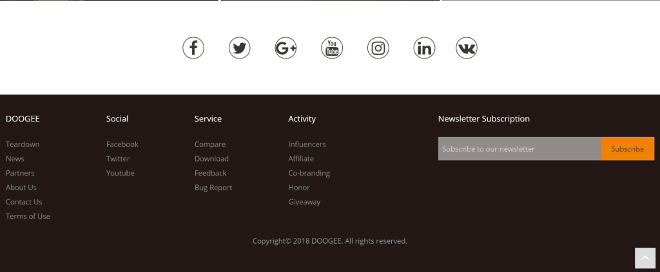Click the orange Subscribe button

coord(628,149)
